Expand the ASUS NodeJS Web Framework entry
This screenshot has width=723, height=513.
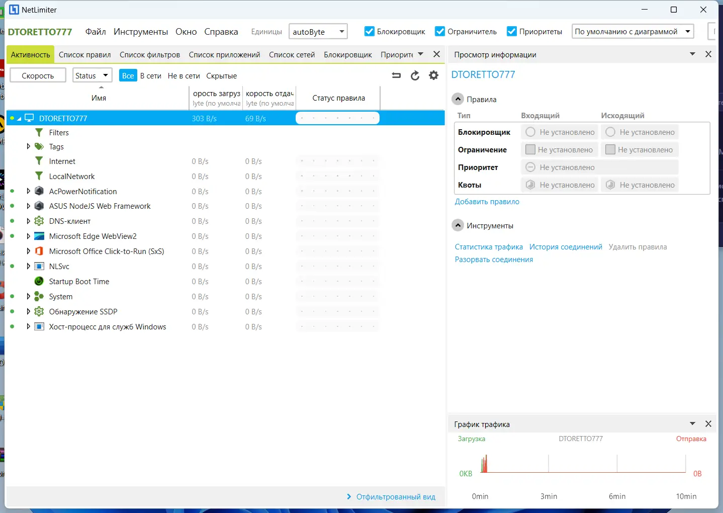point(29,206)
